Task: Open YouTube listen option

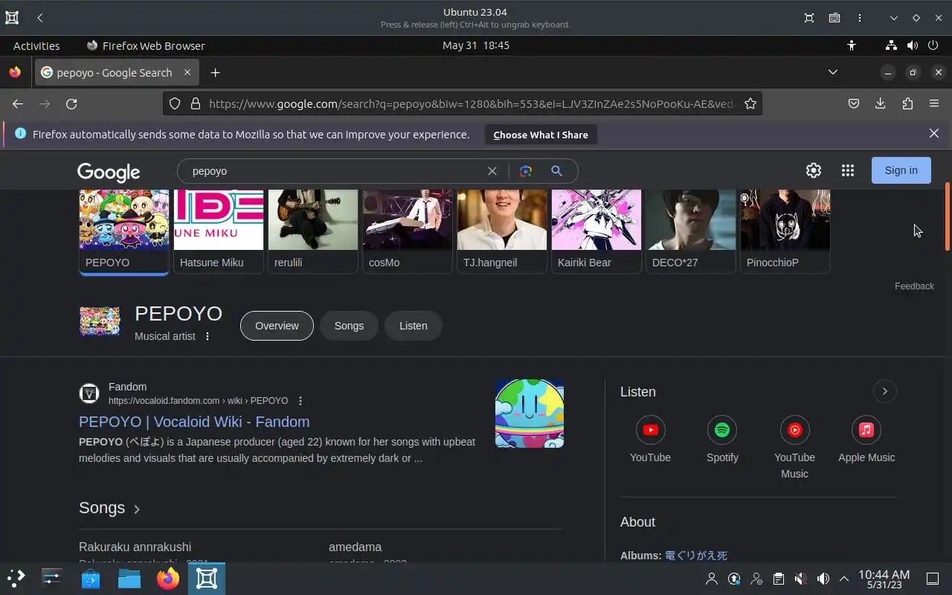Action: pos(650,440)
